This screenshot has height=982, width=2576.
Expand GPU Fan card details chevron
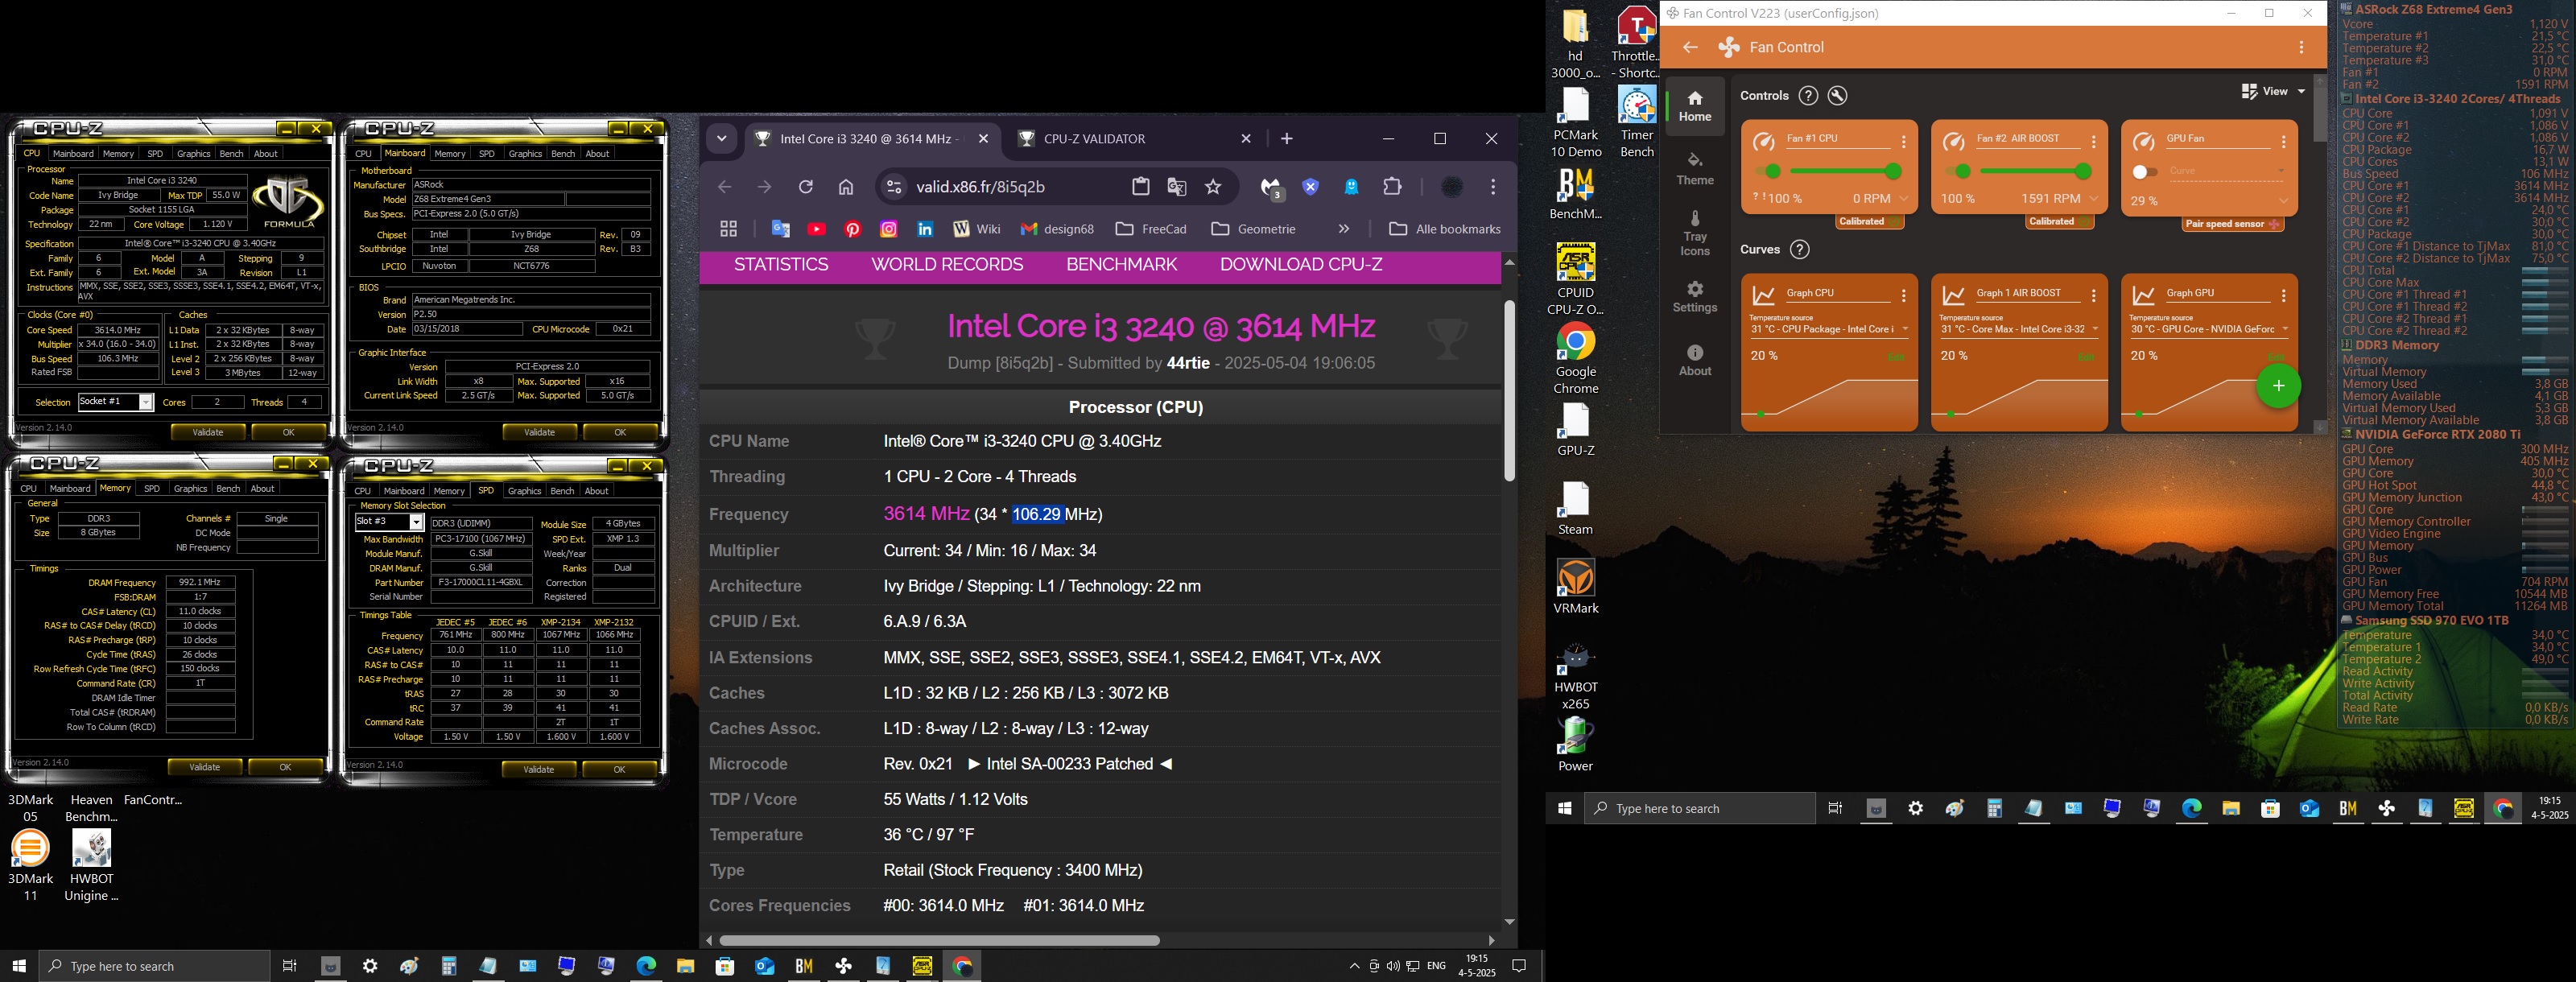[x=2284, y=201]
